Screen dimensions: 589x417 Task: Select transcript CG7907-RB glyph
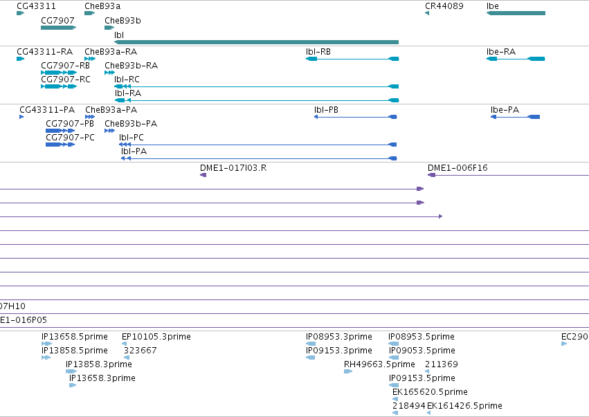[x=59, y=73]
